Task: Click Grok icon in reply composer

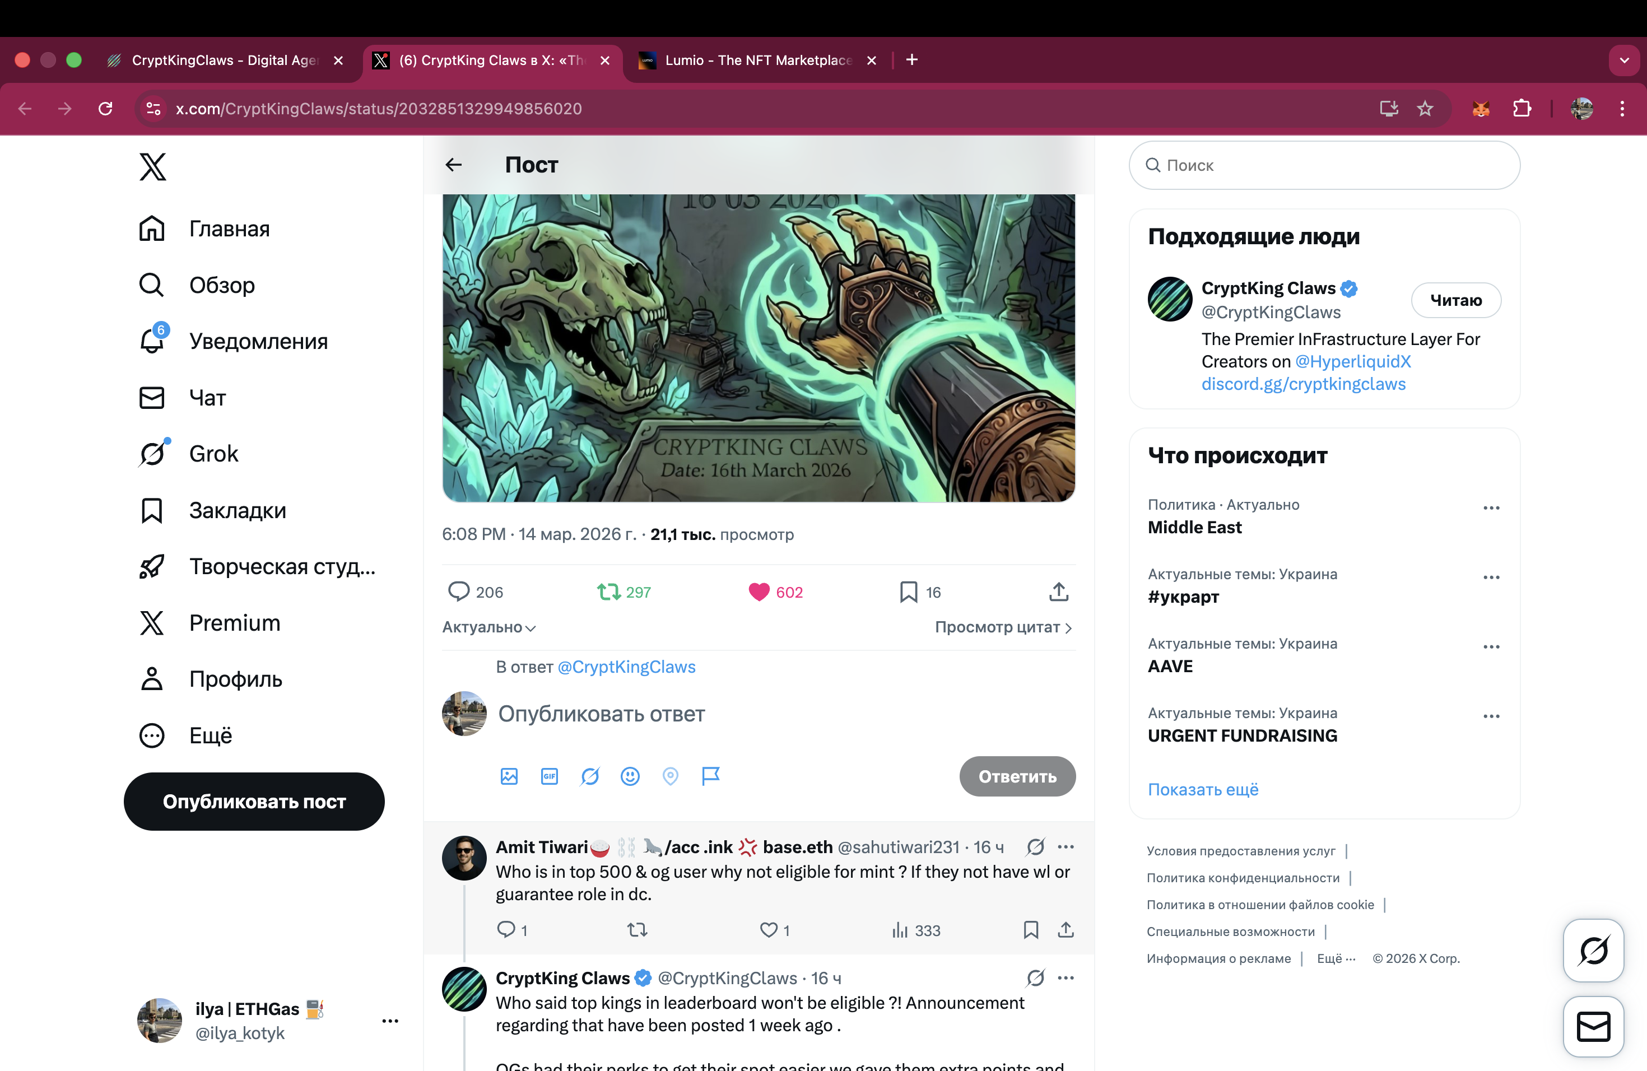Action: point(589,776)
